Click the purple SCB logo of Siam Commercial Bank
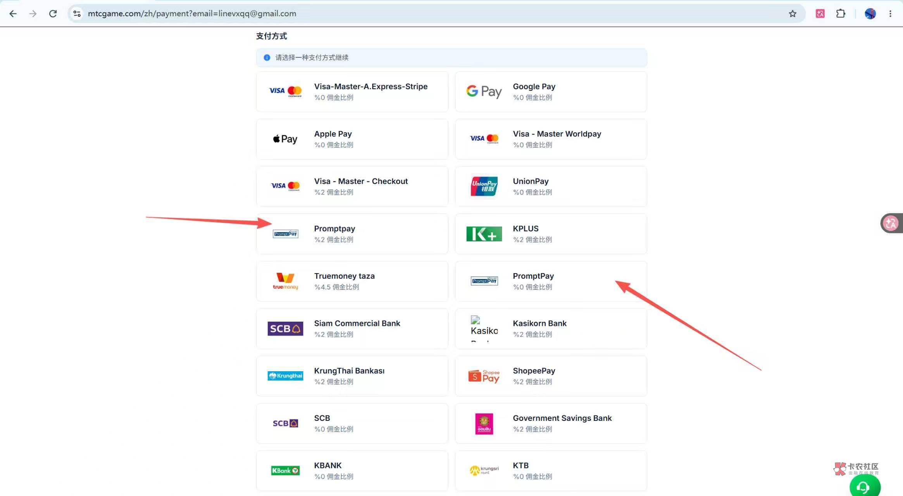903x496 pixels. click(285, 329)
